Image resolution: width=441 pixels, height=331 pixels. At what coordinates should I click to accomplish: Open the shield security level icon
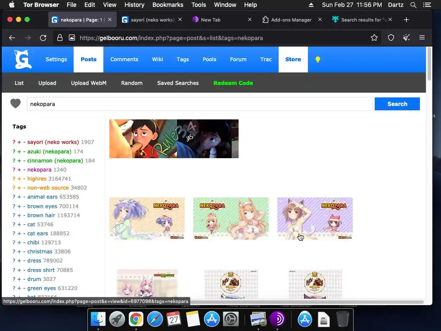(391, 37)
